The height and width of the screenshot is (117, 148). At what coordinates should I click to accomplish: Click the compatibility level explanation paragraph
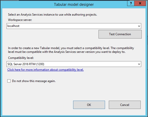point(71,50)
